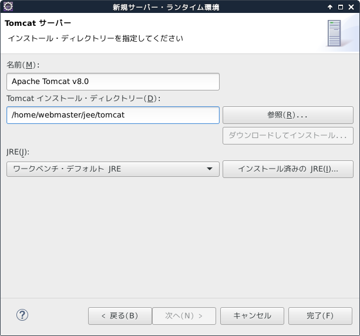
Task: Focus the 名前 field with Apache Tomcat v8.0
Action: click(x=113, y=82)
